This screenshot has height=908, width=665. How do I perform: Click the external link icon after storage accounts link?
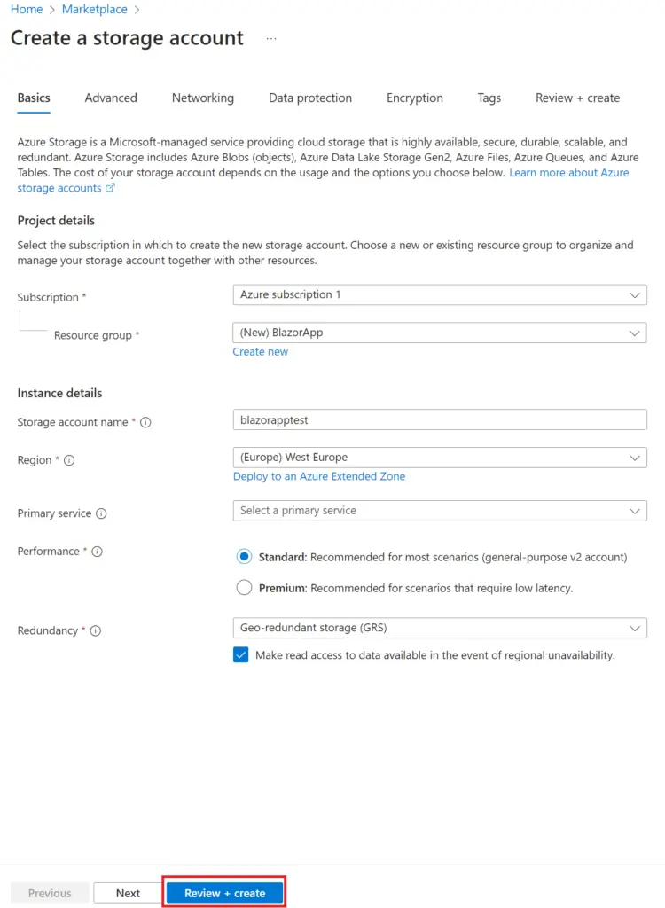[x=108, y=187]
